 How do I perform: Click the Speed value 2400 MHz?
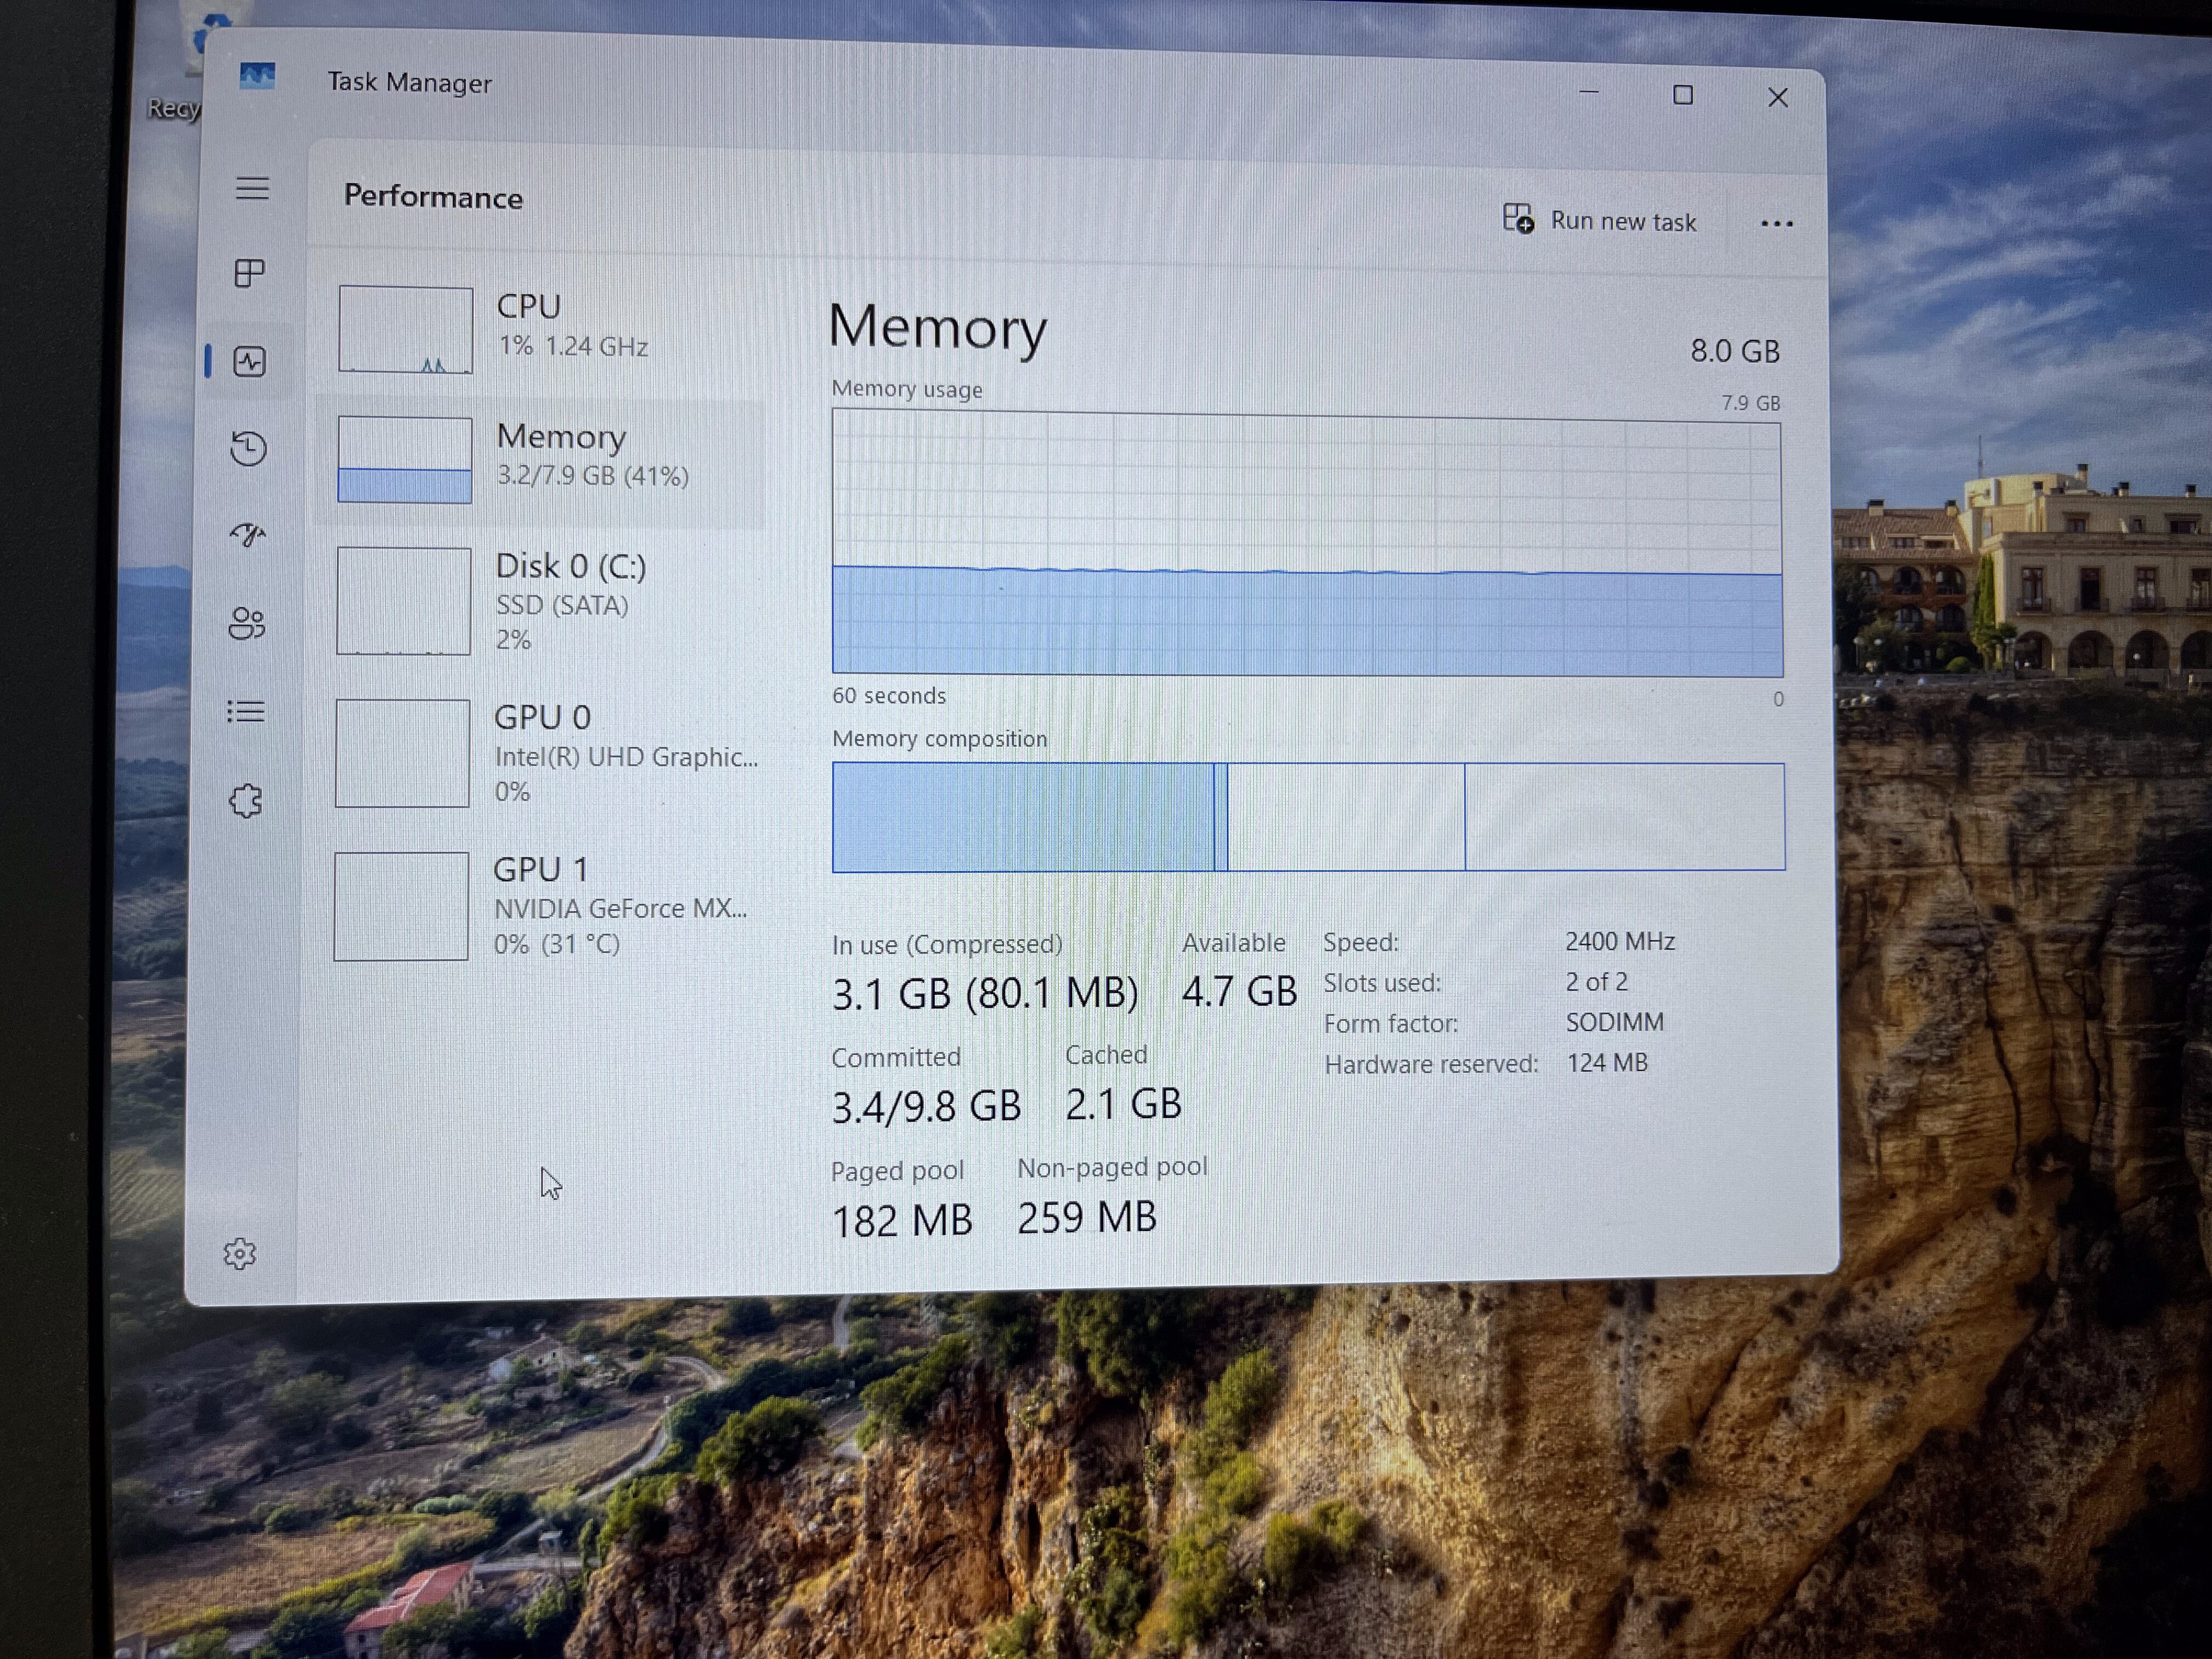point(1620,941)
